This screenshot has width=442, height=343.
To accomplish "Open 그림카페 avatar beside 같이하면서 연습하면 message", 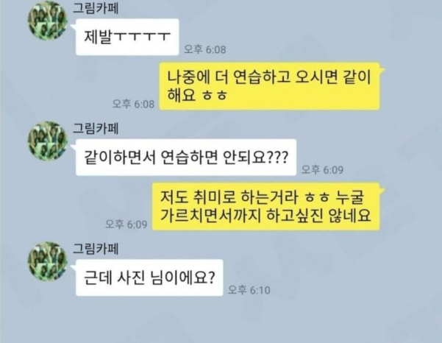I will [x=47, y=141].
